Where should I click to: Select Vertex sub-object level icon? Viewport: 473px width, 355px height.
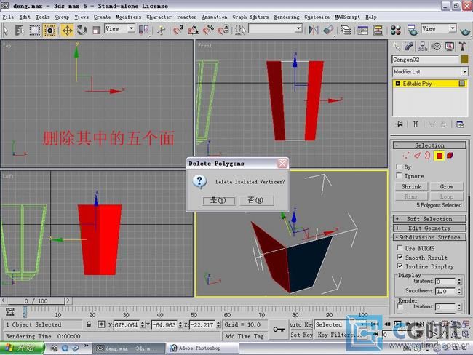tap(406, 156)
